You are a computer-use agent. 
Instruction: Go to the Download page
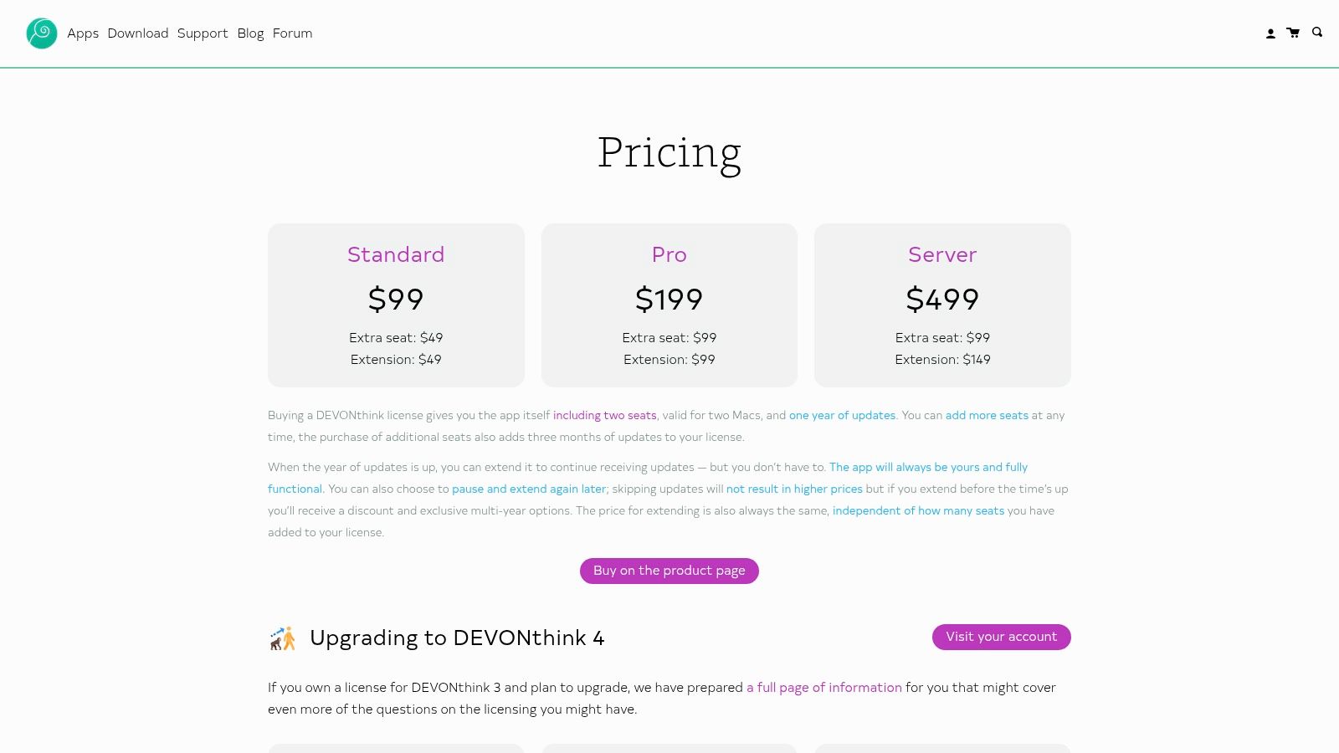(138, 33)
